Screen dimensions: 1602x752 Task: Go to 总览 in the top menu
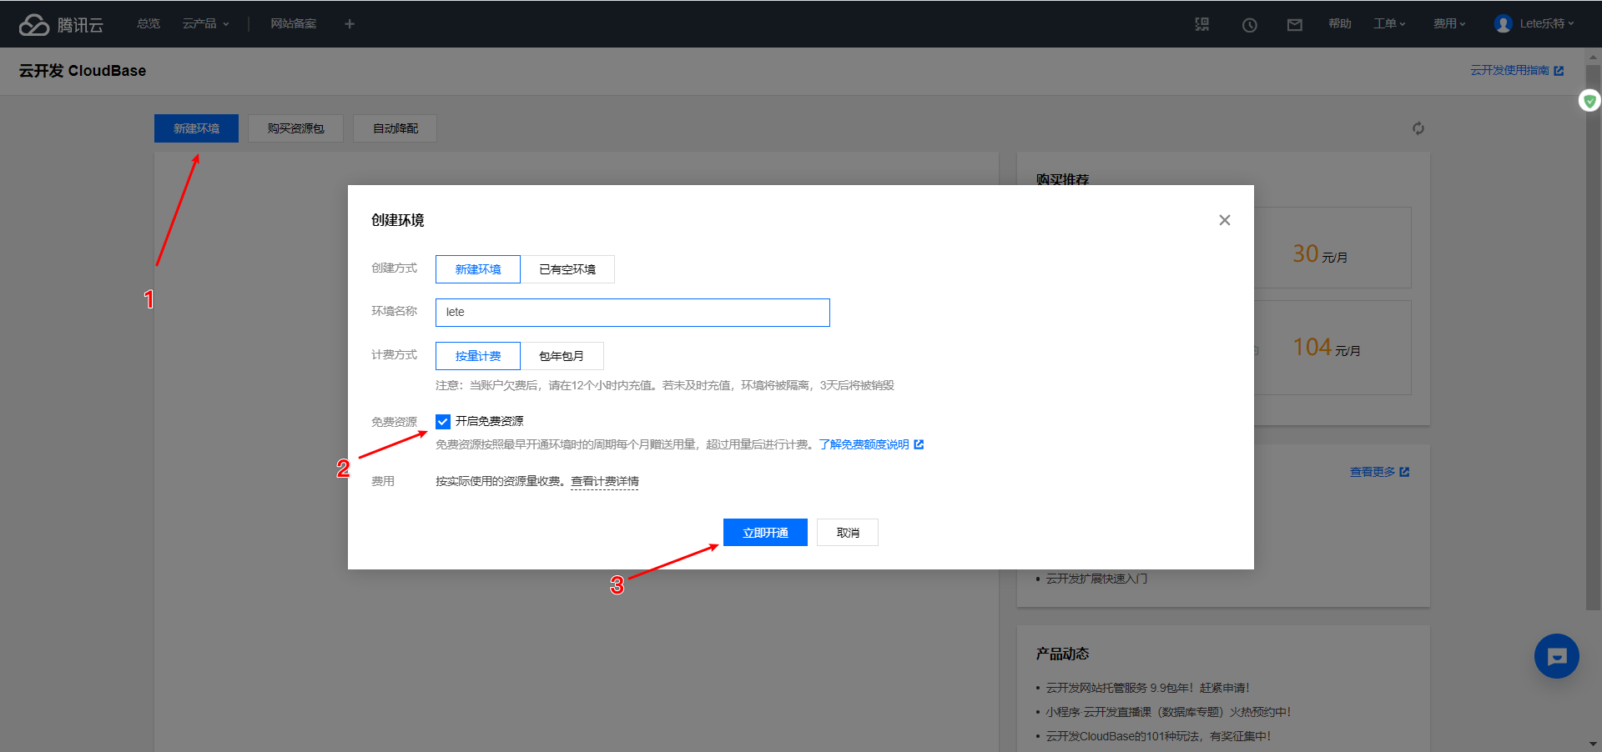point(149,24)
